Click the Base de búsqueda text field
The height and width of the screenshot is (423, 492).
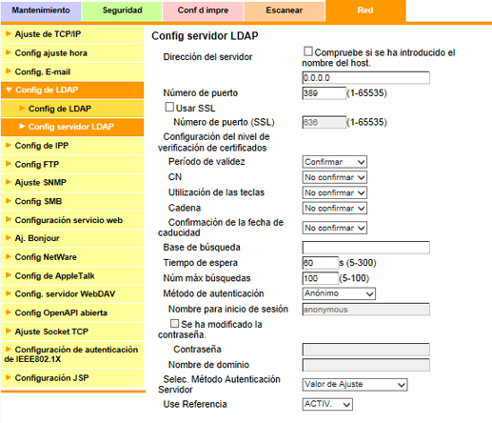[x=366, y=248]
